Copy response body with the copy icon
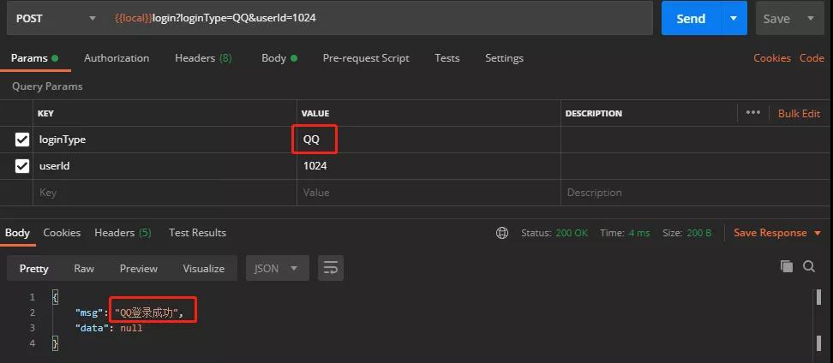This screenshot has height=363, width=833. point(786,267)
